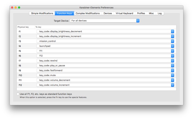Click the green zoom window button
This screenshot has height=119, width=193.
(19, 8)
